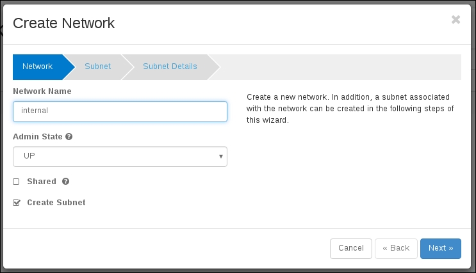Click the Create Subnet label text

click(x=56, y=203)
